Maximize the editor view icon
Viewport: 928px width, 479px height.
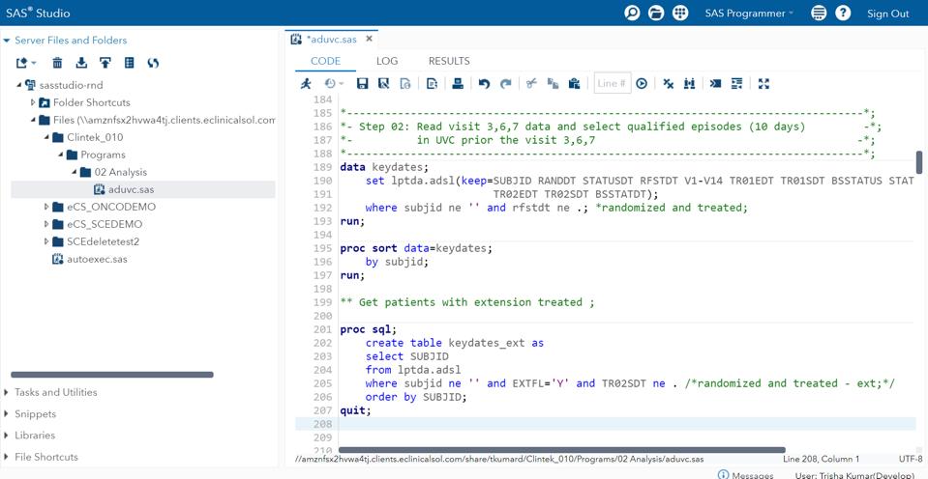763,83
